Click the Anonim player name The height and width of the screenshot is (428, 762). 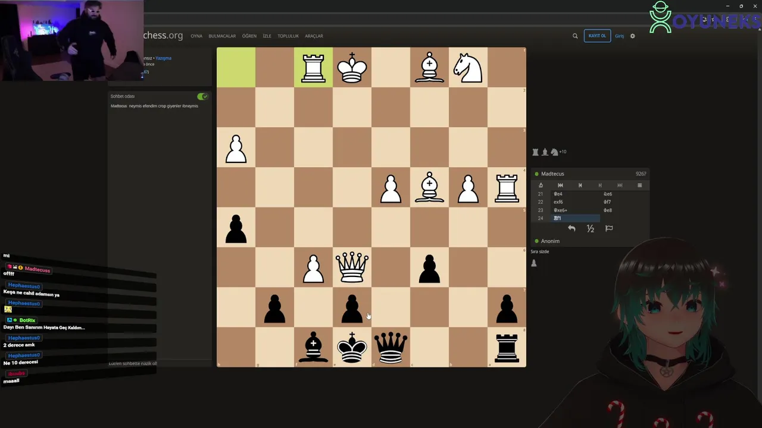click(x=550, y=241)
